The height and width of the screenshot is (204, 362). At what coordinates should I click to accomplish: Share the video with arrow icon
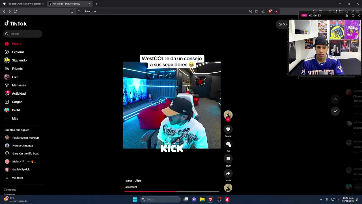coord(228,173)
